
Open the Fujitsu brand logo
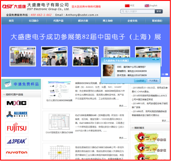[17, 128]
